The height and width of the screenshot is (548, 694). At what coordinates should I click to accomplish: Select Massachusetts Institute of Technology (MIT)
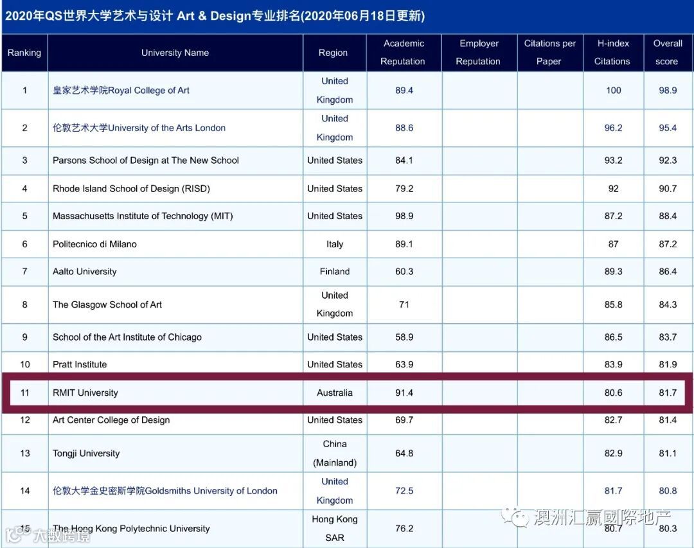tap(143, 216)
